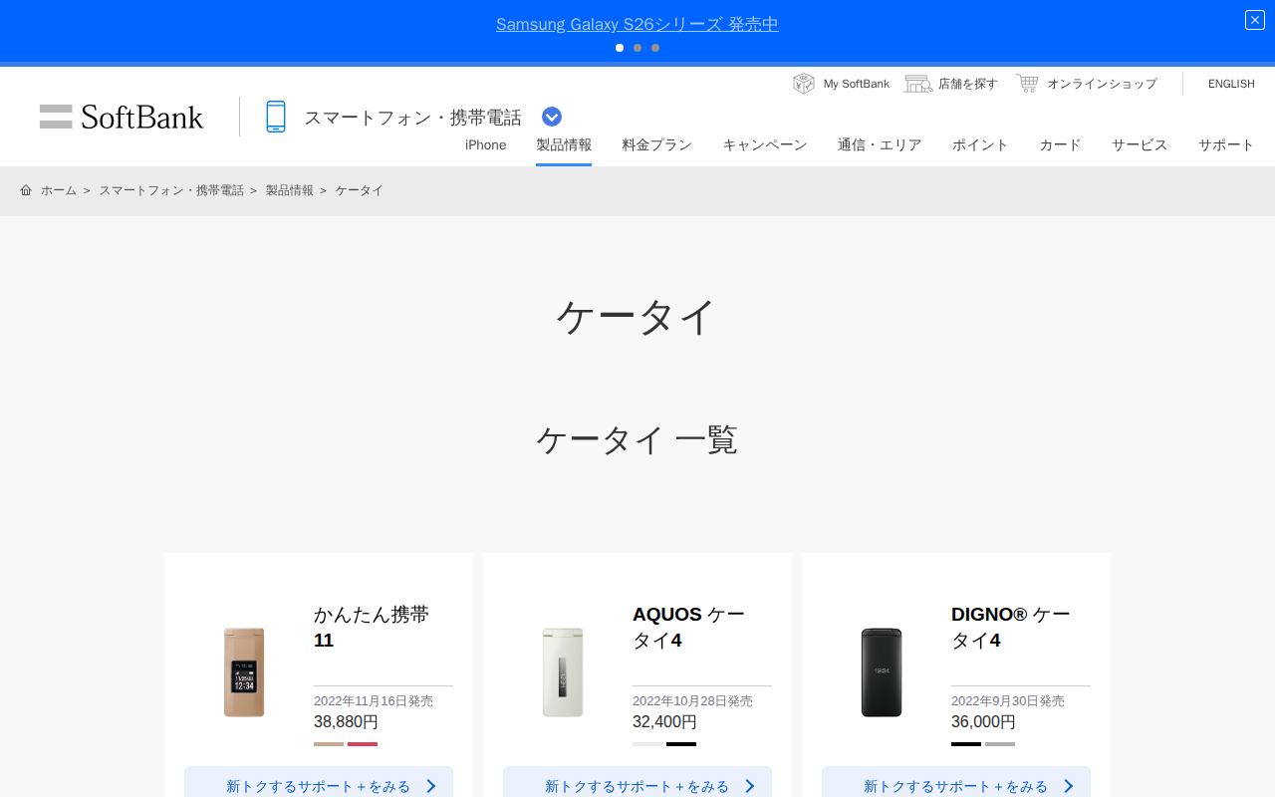Go to 製品情報 breadcrumb link
The image size is (1275, 797).
pyautogui.click(x=290, y=190)
